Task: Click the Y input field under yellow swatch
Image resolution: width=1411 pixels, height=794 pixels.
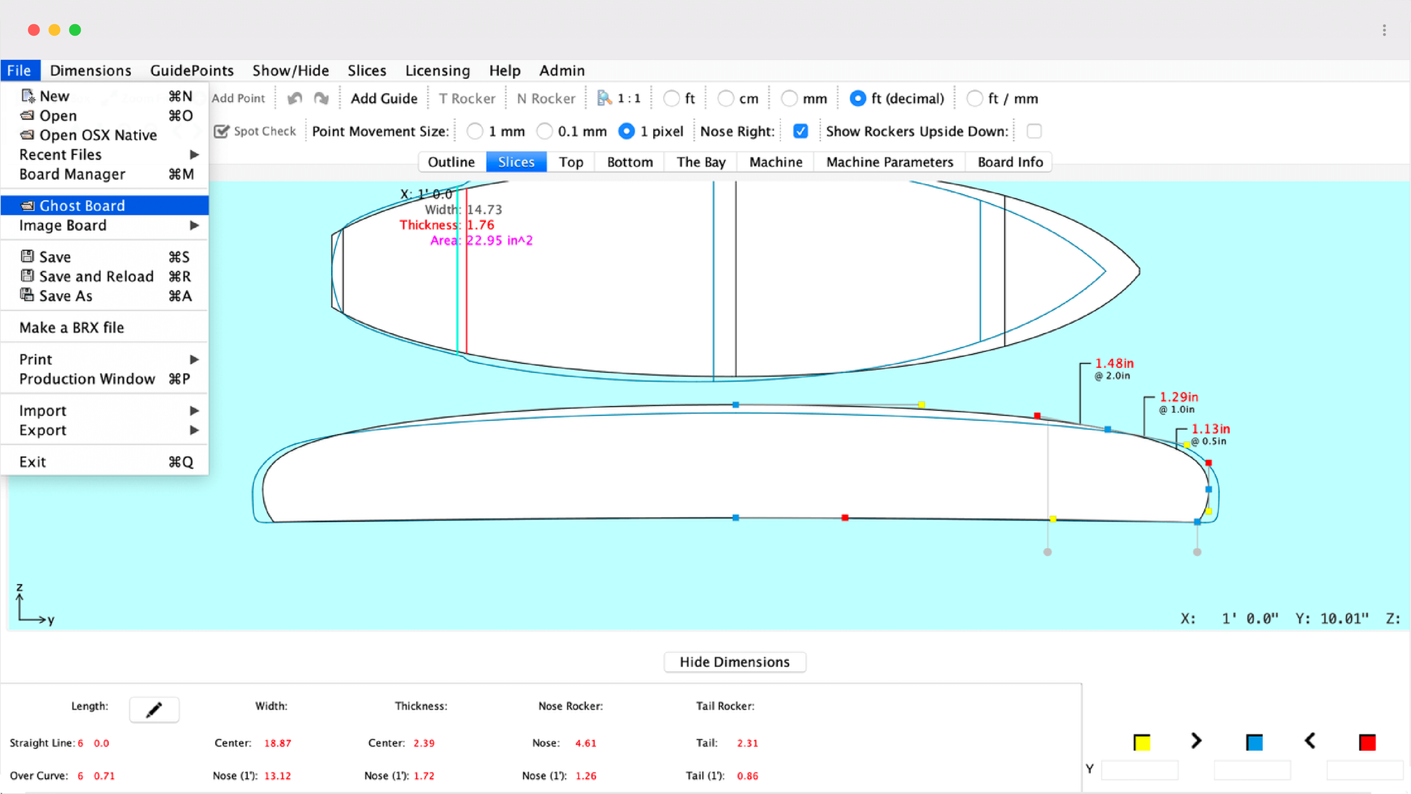Action: [x=1139, y=770]
